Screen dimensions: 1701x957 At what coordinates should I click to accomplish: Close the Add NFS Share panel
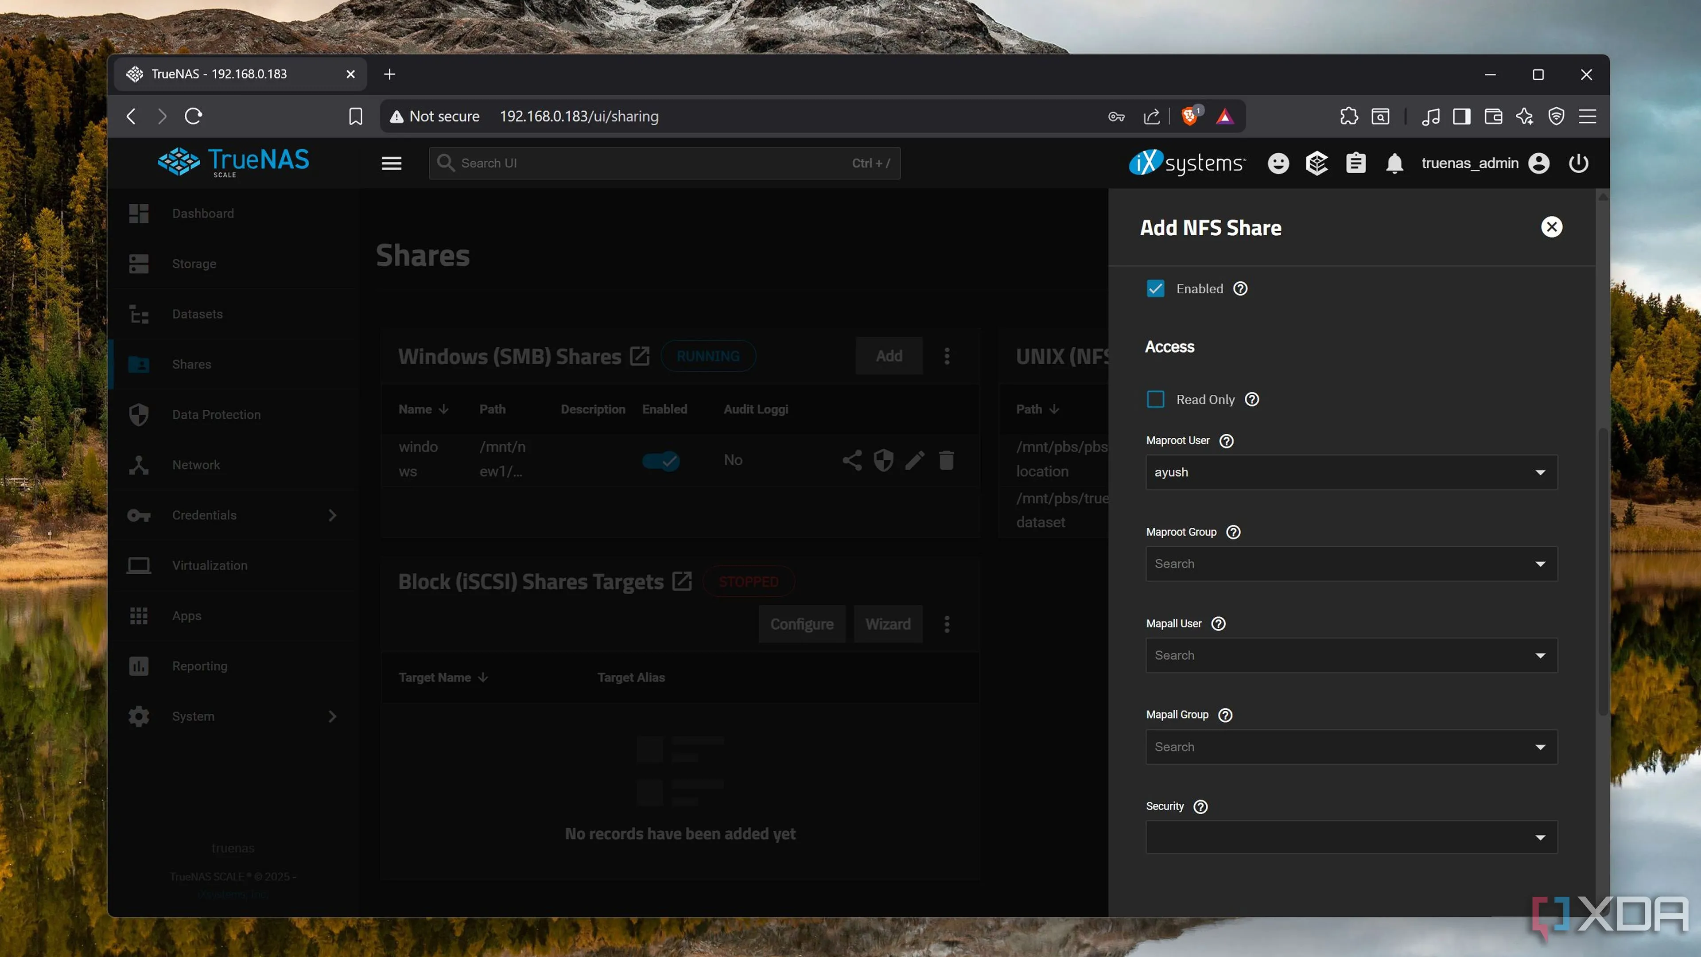pyautogui.click(x=1552, y=227)
